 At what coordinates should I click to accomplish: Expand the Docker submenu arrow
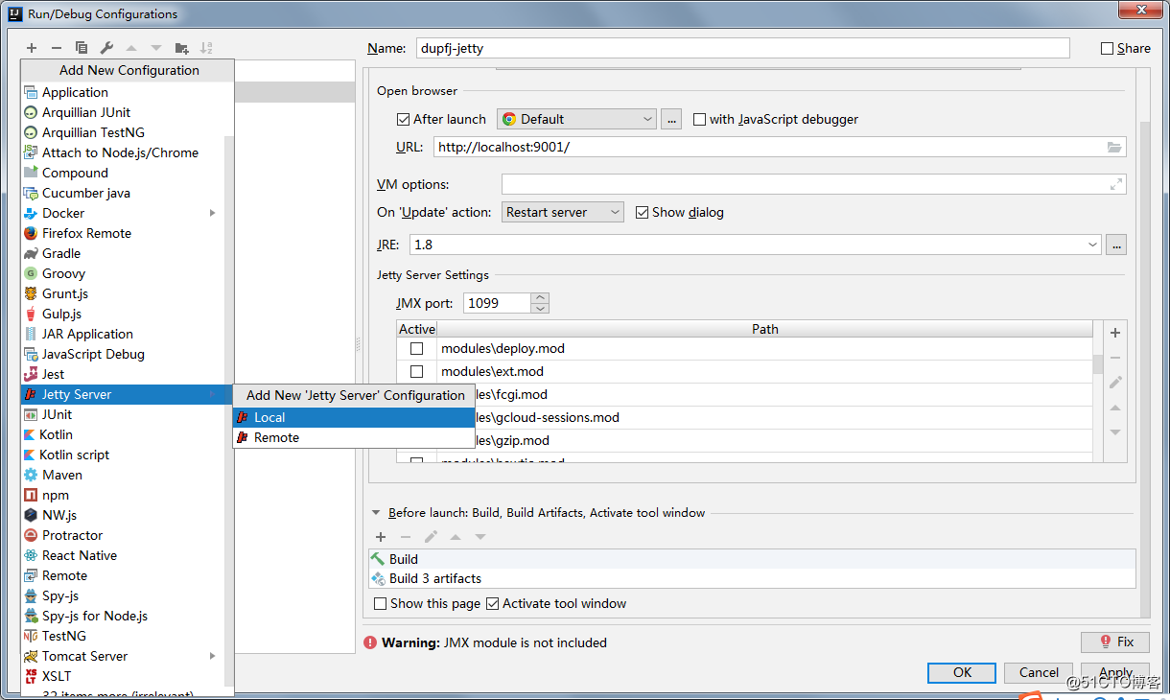click(x=212, y=213)
